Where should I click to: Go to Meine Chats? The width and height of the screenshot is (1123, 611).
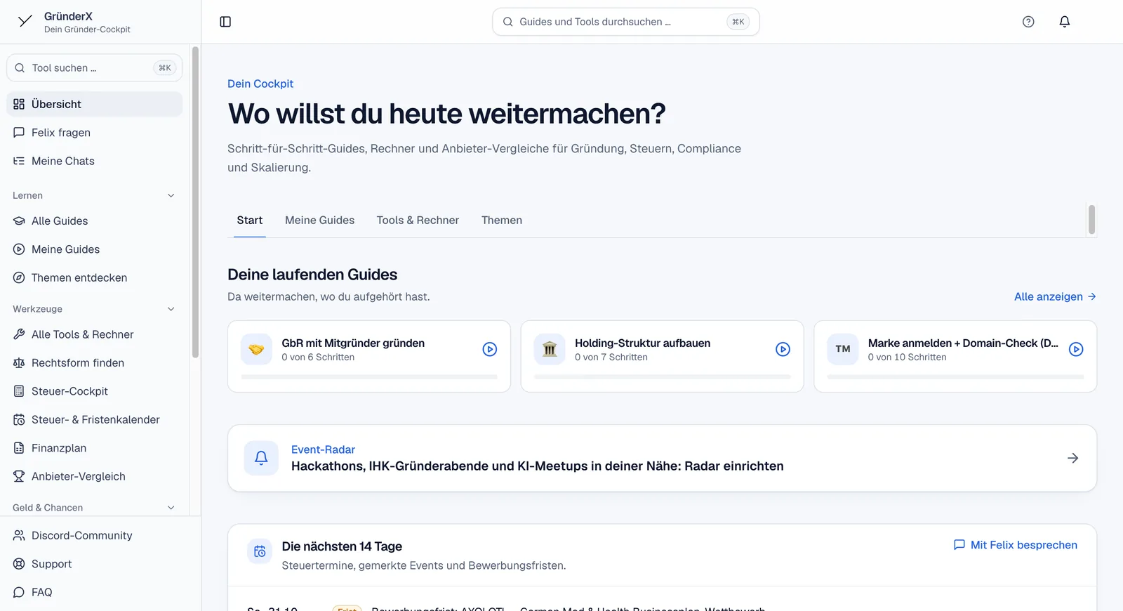pos(95,161)
